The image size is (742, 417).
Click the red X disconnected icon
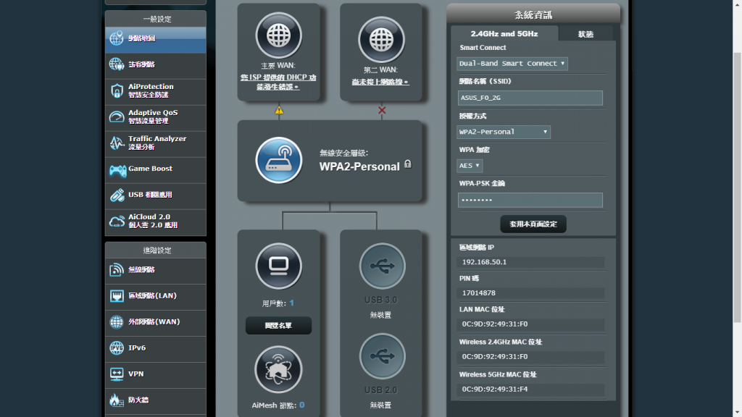(x=381, y=110)
